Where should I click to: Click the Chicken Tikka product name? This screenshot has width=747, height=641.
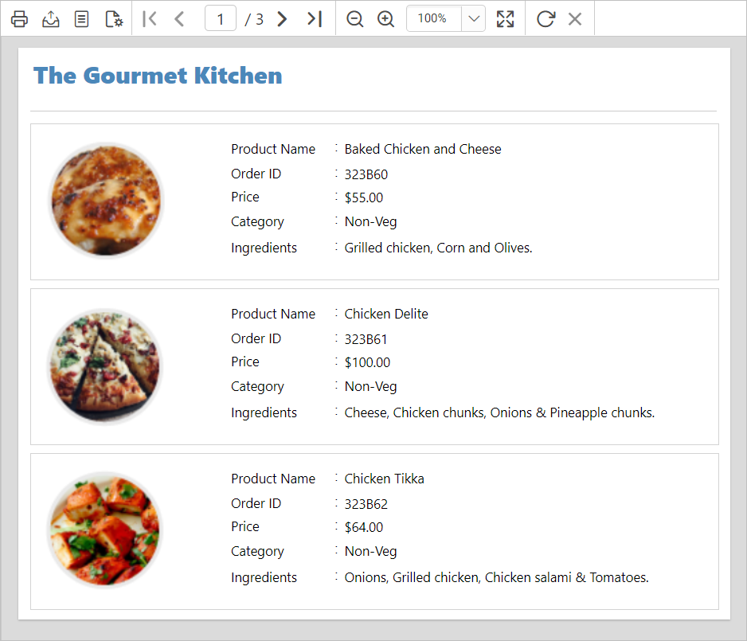coord(384,479)
